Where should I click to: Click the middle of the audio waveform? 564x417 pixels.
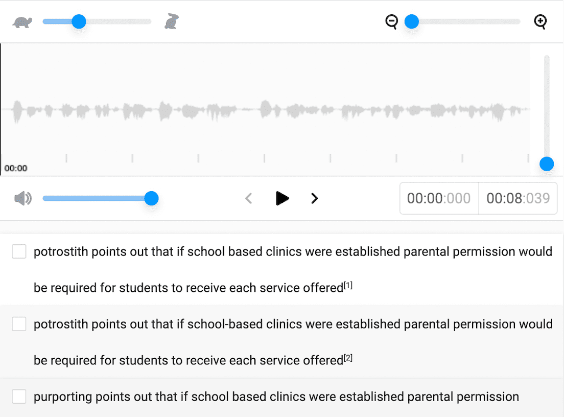click(x=265, y=109)
